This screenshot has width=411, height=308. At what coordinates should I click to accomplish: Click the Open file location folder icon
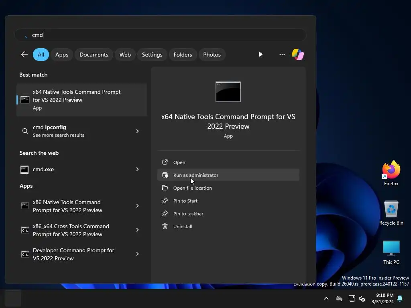click(x=165, y=188)
